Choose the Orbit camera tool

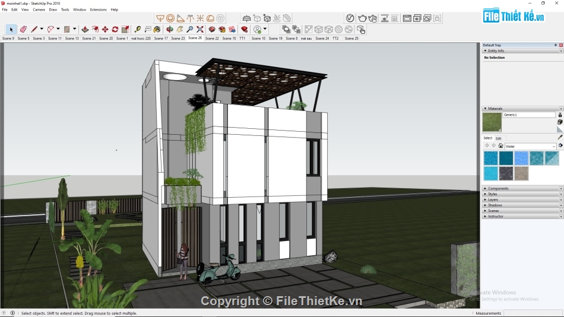tap(170, 29)
